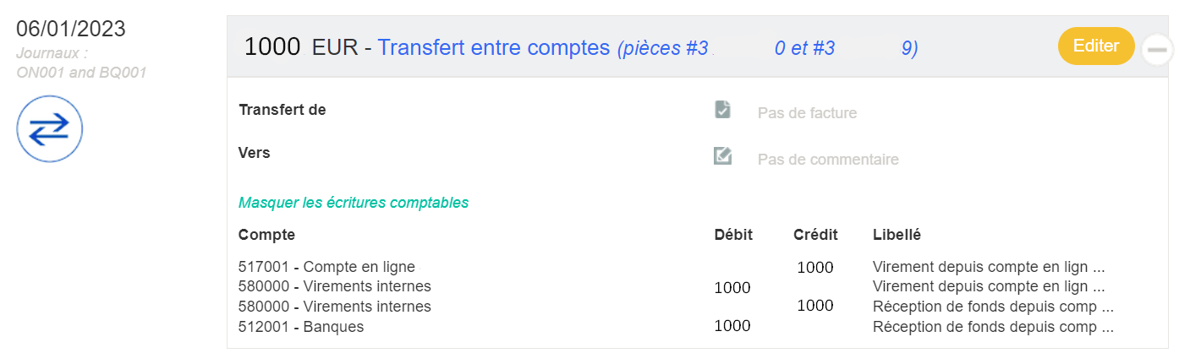Click the Journaux ON001 and BQ001 text
Viewport: 1190px width, 364px height.
coord(81,62)
